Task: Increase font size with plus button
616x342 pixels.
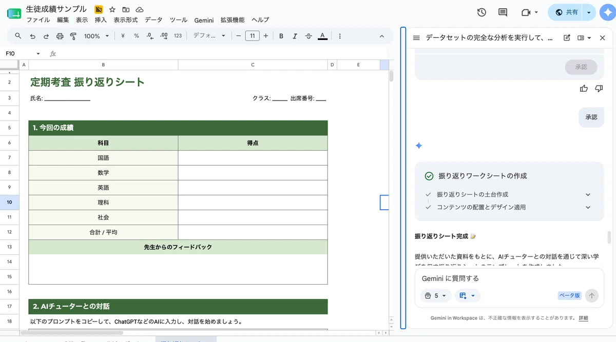Action: (265, 36)
